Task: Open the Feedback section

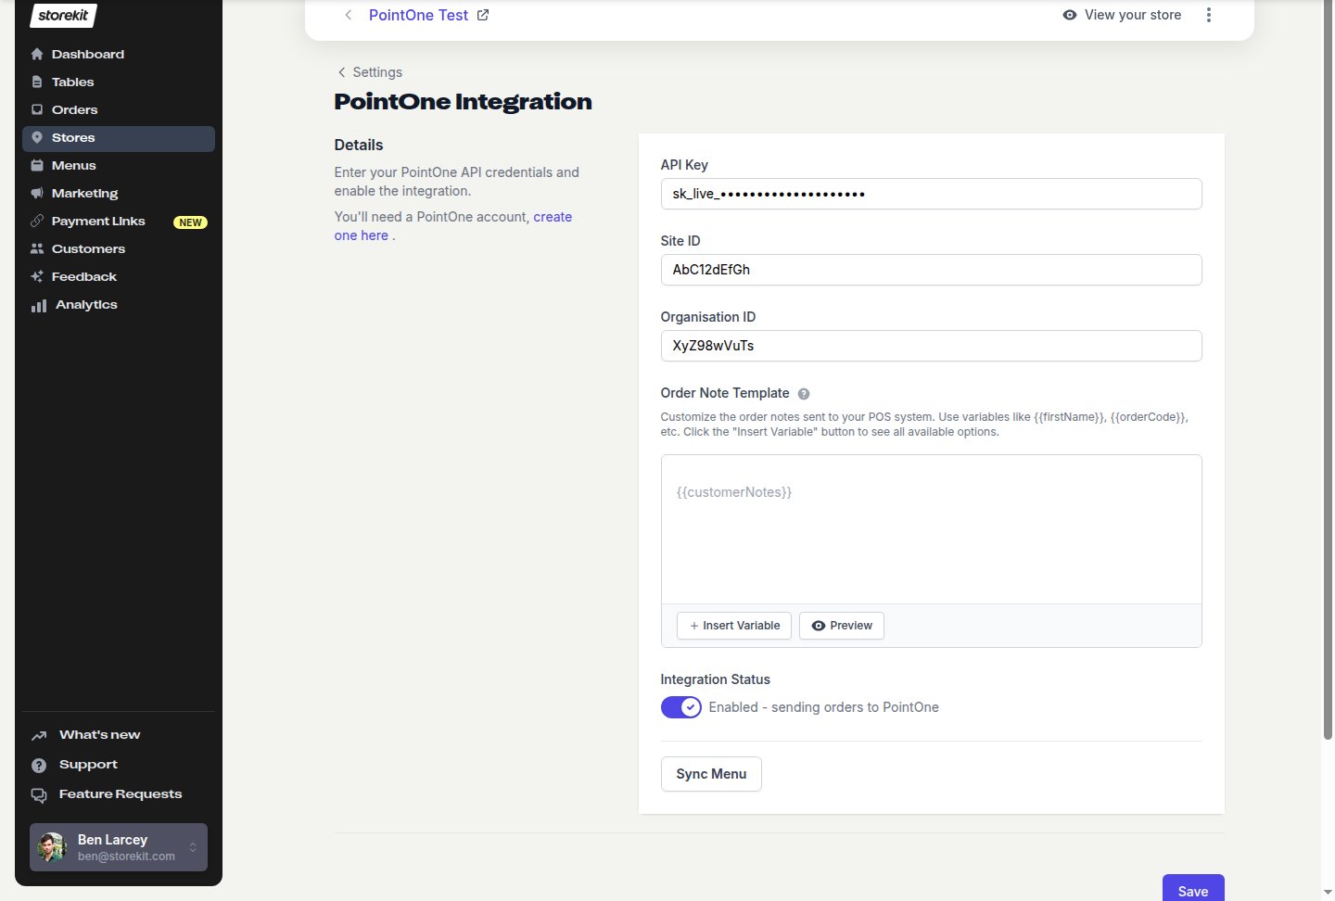Action: coord(119,276)
